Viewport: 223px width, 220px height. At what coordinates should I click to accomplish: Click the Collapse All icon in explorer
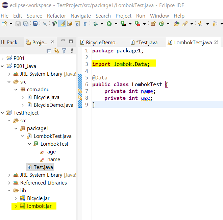click(49, 51)
